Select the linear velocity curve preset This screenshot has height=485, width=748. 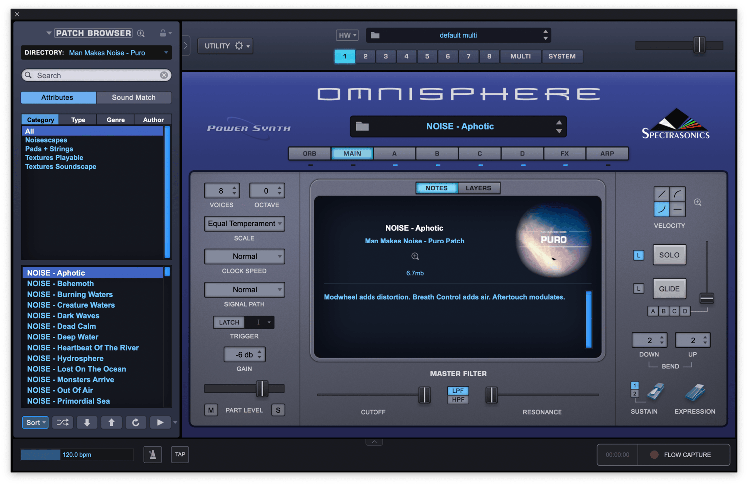pos(662,194)
